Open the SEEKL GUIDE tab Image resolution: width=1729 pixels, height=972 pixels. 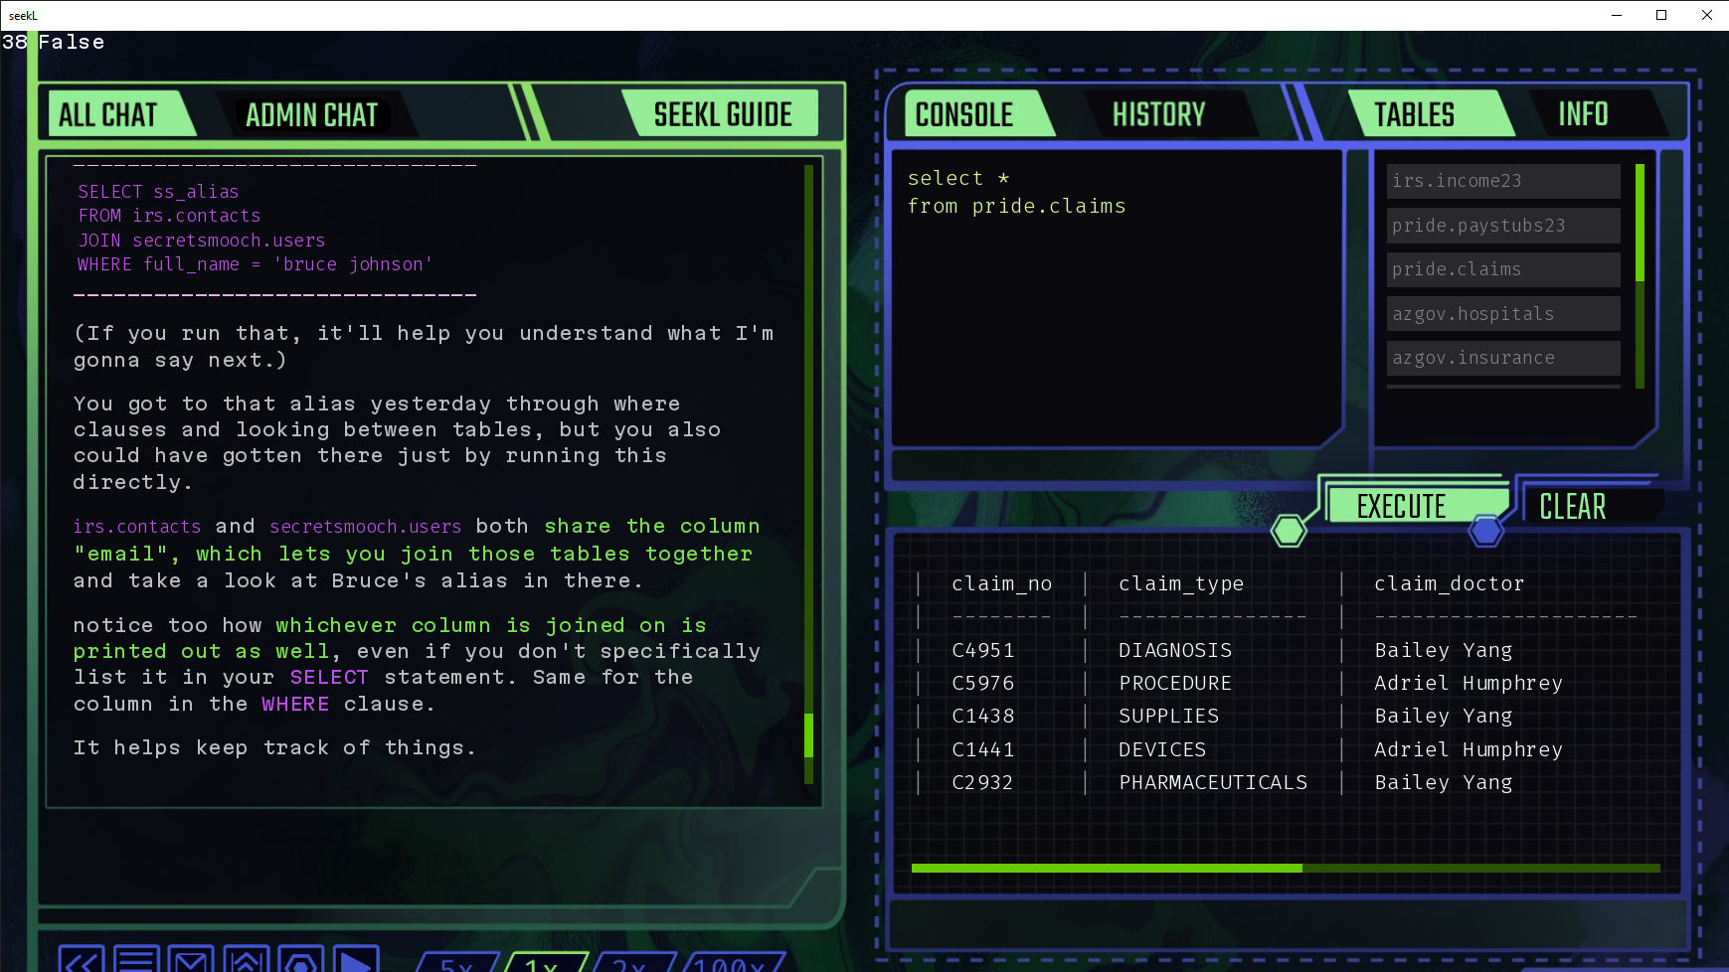pos(722,115)
